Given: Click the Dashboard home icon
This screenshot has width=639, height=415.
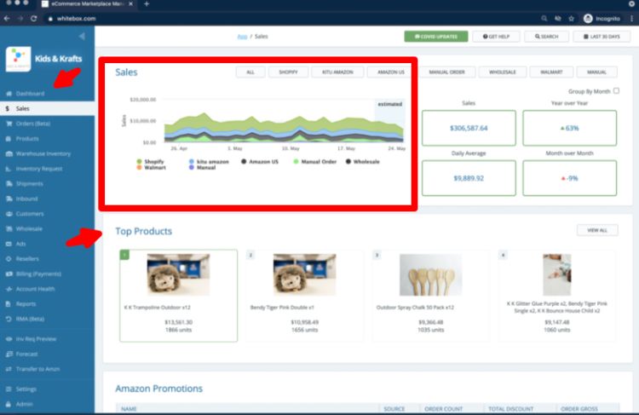Looking at the screenshot, I should pyautogui.click(x=9, y=94).
